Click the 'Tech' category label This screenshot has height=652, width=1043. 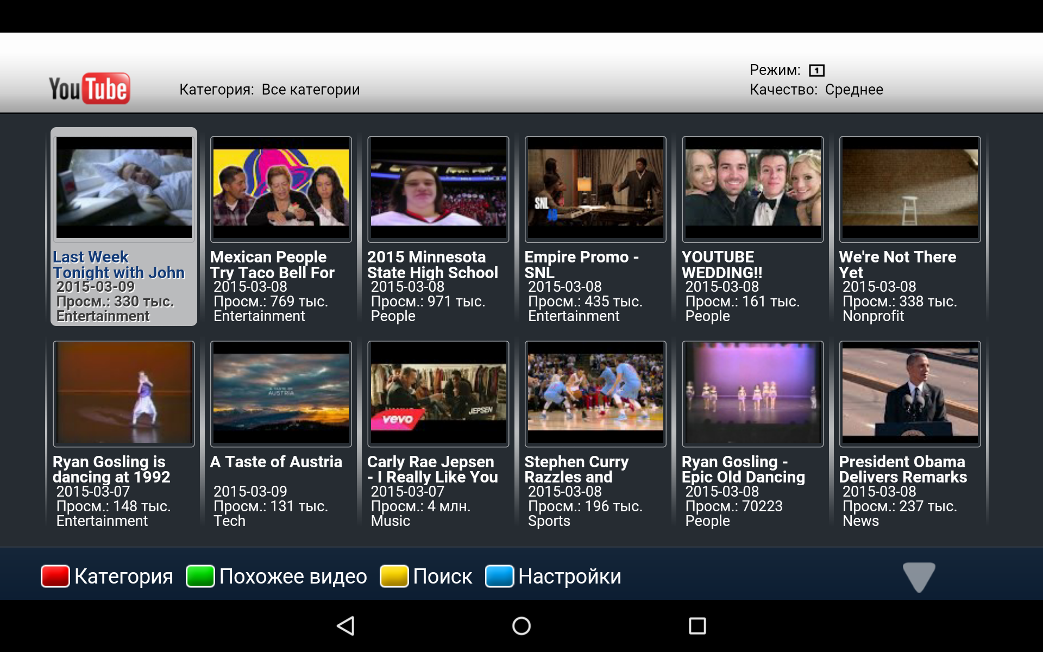(229, 521)
